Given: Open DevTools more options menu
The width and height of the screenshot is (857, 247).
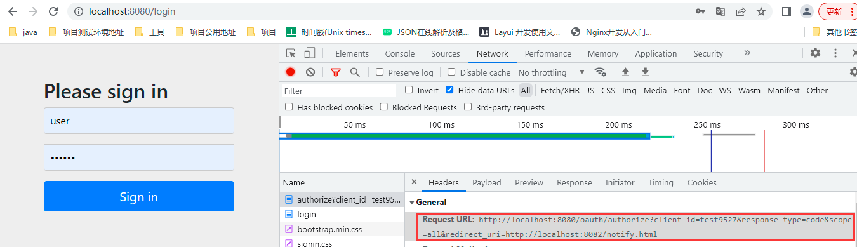Looking at the screenshot, I should [x=835, y=53].
